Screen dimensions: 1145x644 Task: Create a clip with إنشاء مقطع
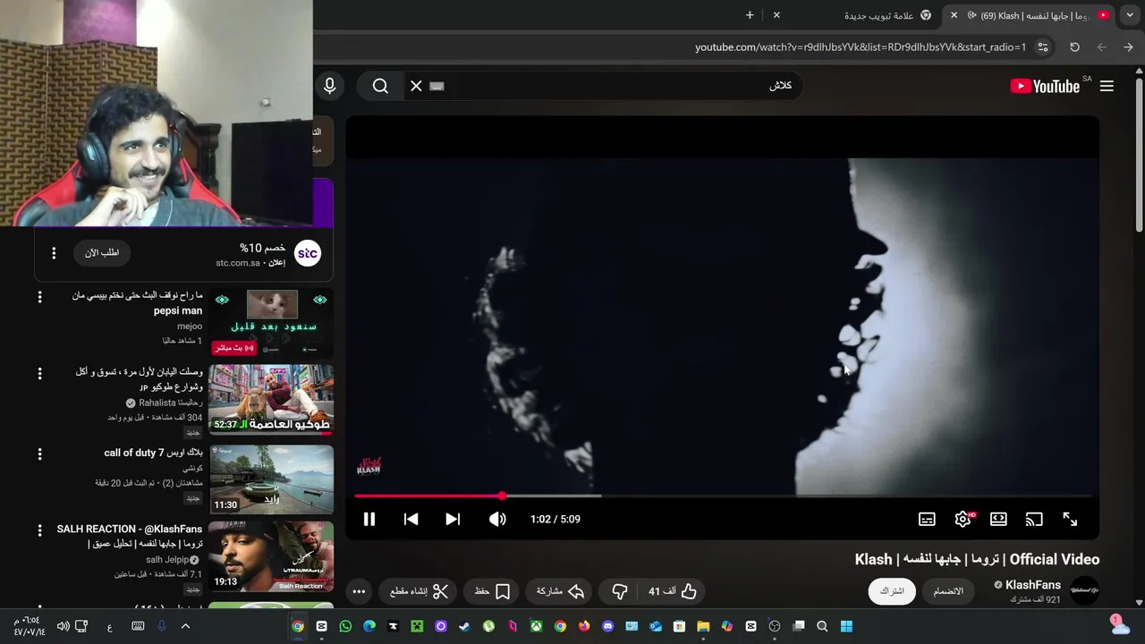tap(419, 591)
